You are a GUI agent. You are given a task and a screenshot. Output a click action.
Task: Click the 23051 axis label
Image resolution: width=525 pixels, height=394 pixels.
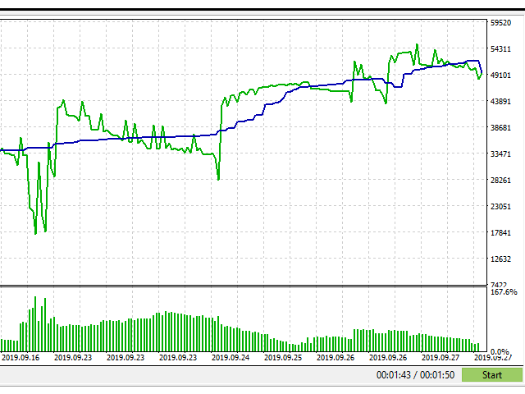501,206
